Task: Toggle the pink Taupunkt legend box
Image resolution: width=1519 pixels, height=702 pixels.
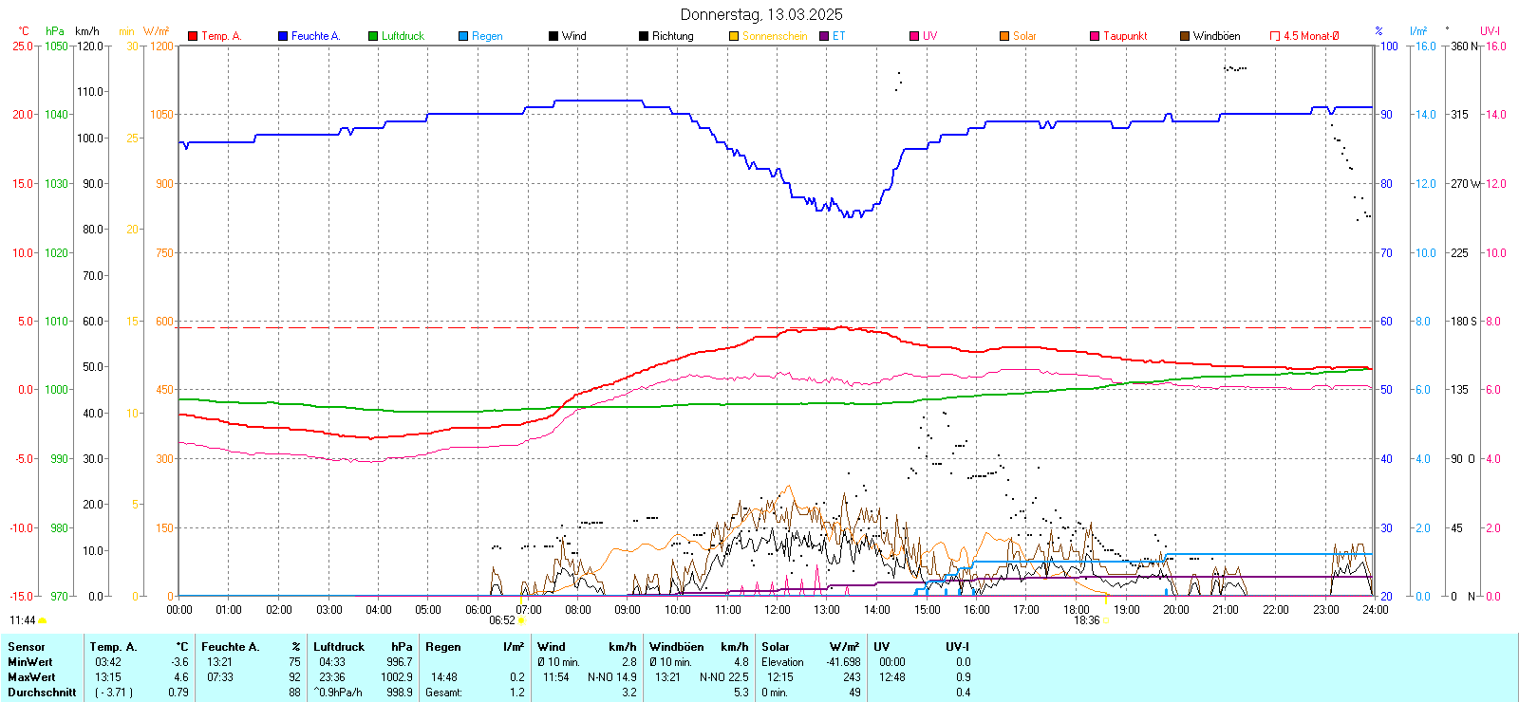Action: pos(1095,36)
